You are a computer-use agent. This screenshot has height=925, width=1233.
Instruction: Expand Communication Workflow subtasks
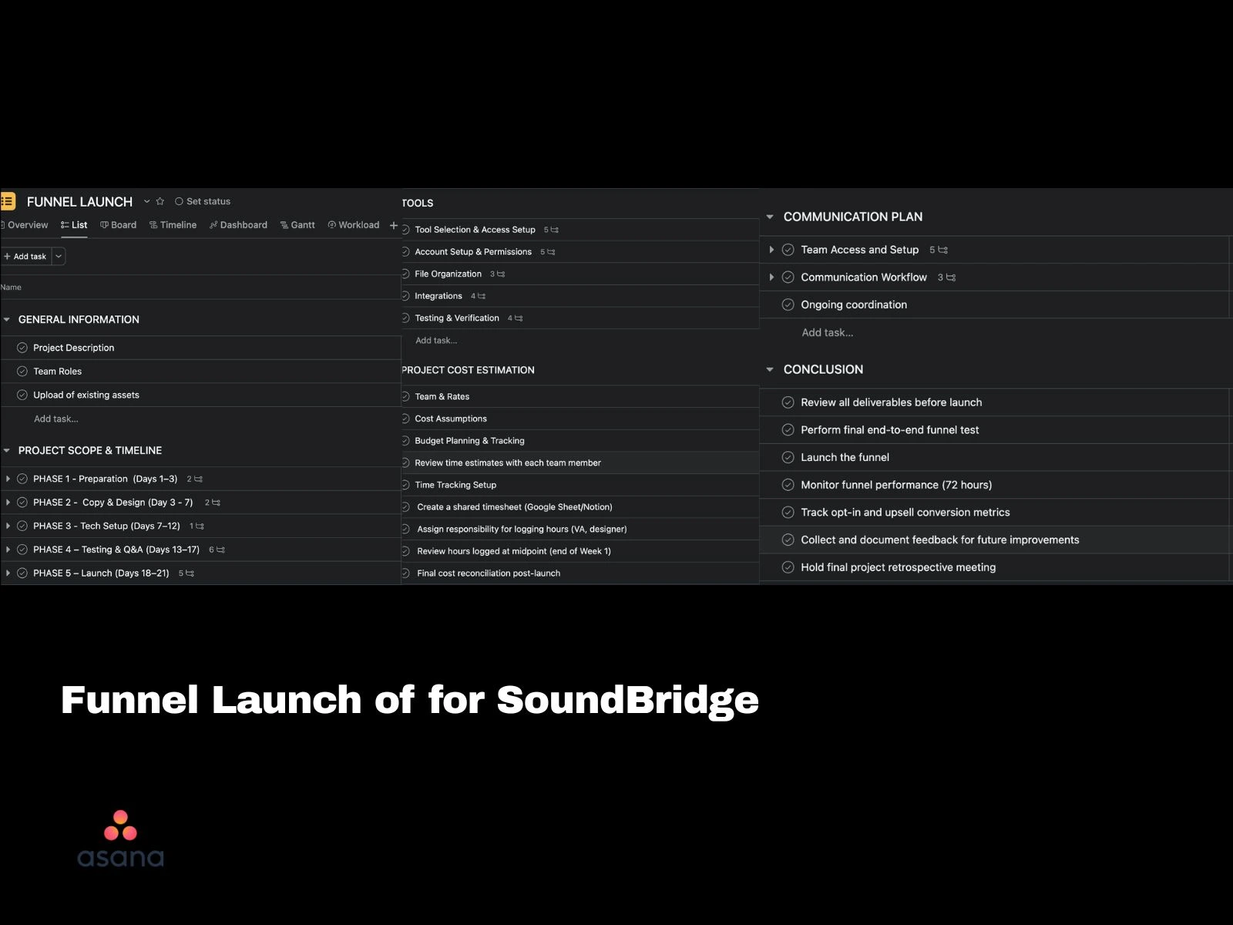click(771, 277)
